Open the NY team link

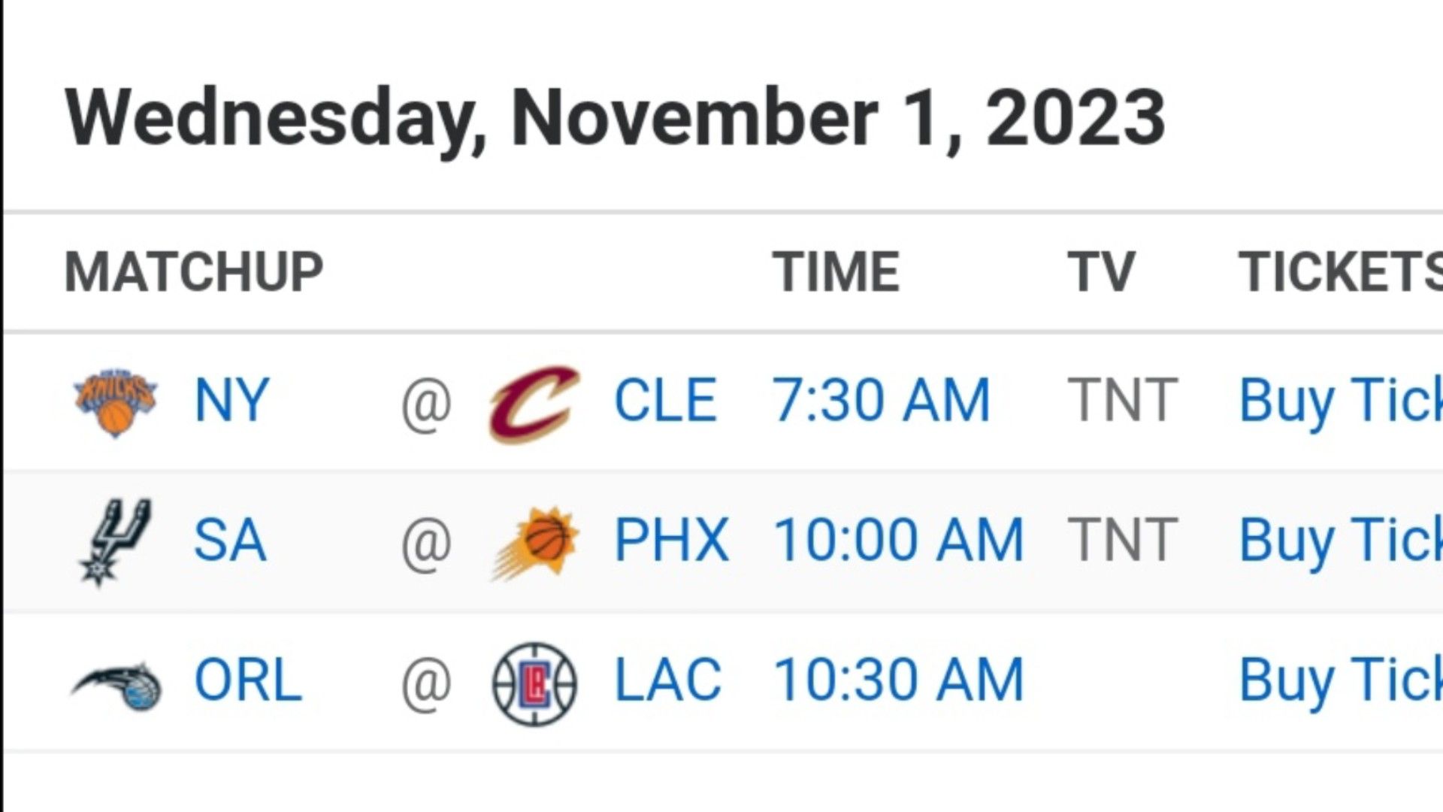[x=231, y=400]
